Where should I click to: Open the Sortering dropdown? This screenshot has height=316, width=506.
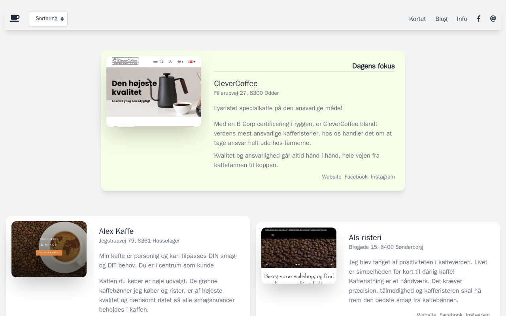(48, 19)
